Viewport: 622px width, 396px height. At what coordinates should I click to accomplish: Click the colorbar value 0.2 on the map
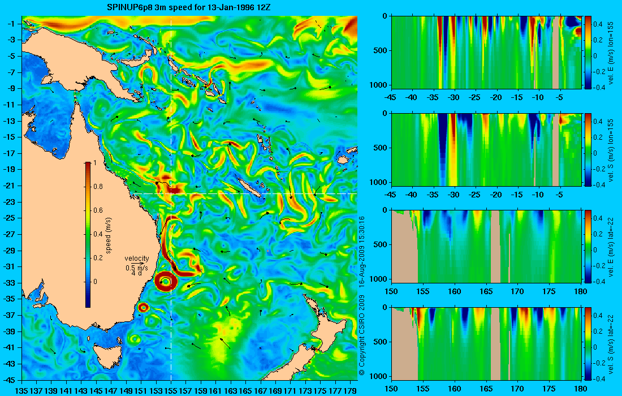[98, 258]
